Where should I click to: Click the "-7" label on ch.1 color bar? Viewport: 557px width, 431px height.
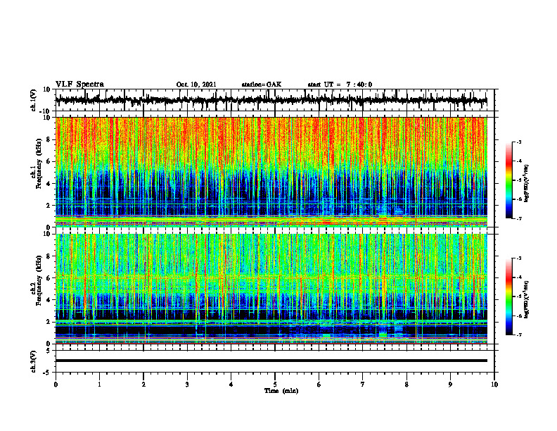tap(518, 218)
